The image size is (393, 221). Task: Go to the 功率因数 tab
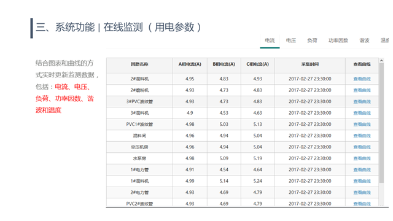point(338,41)
